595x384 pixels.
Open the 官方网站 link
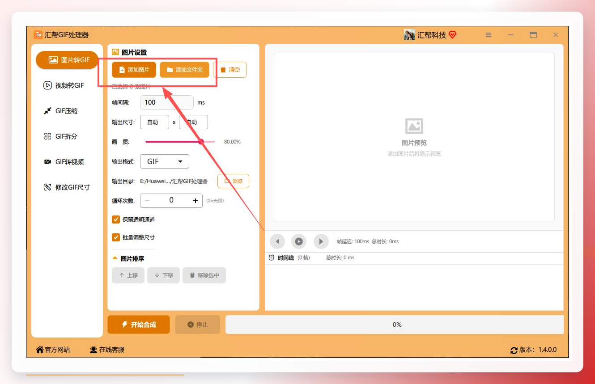tap(53, 350)
